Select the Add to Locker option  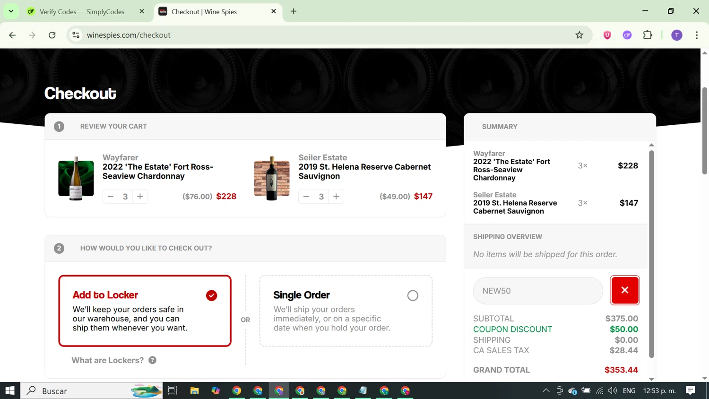pyautogui.click(x=145, y=311)
